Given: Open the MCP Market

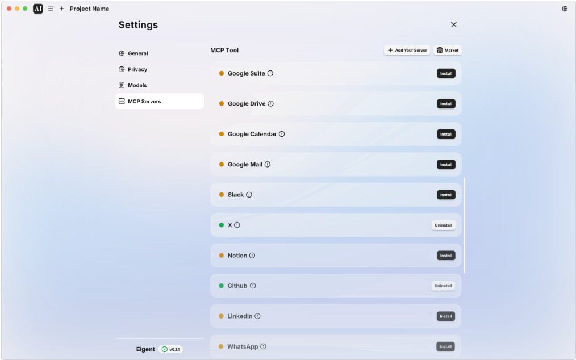Looking at the screenshot, I should 448,51.
